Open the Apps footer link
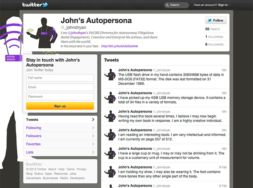Viewport: 253px width, 188px height. coord(48,174)
